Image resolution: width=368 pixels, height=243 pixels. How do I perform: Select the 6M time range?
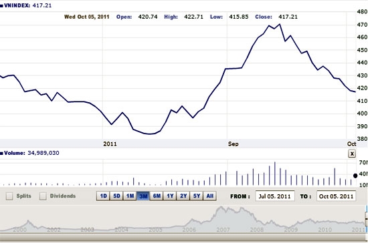point(157,196)
